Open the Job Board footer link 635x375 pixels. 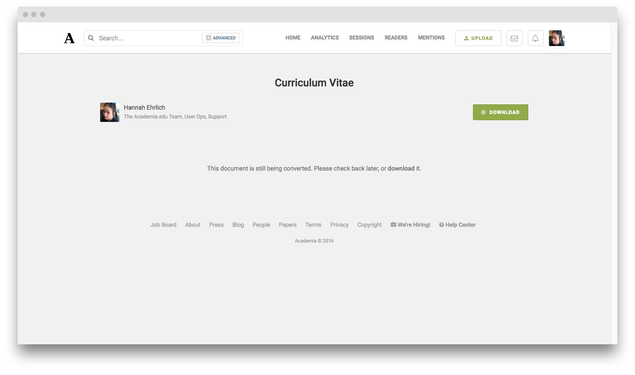coord(163,225)
